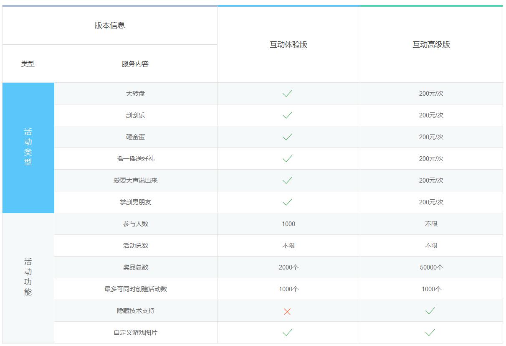This screenshot has height=346, width=506.
Task: Select the 爱要大声说出来 row label
Action: [x=136, y=181]
